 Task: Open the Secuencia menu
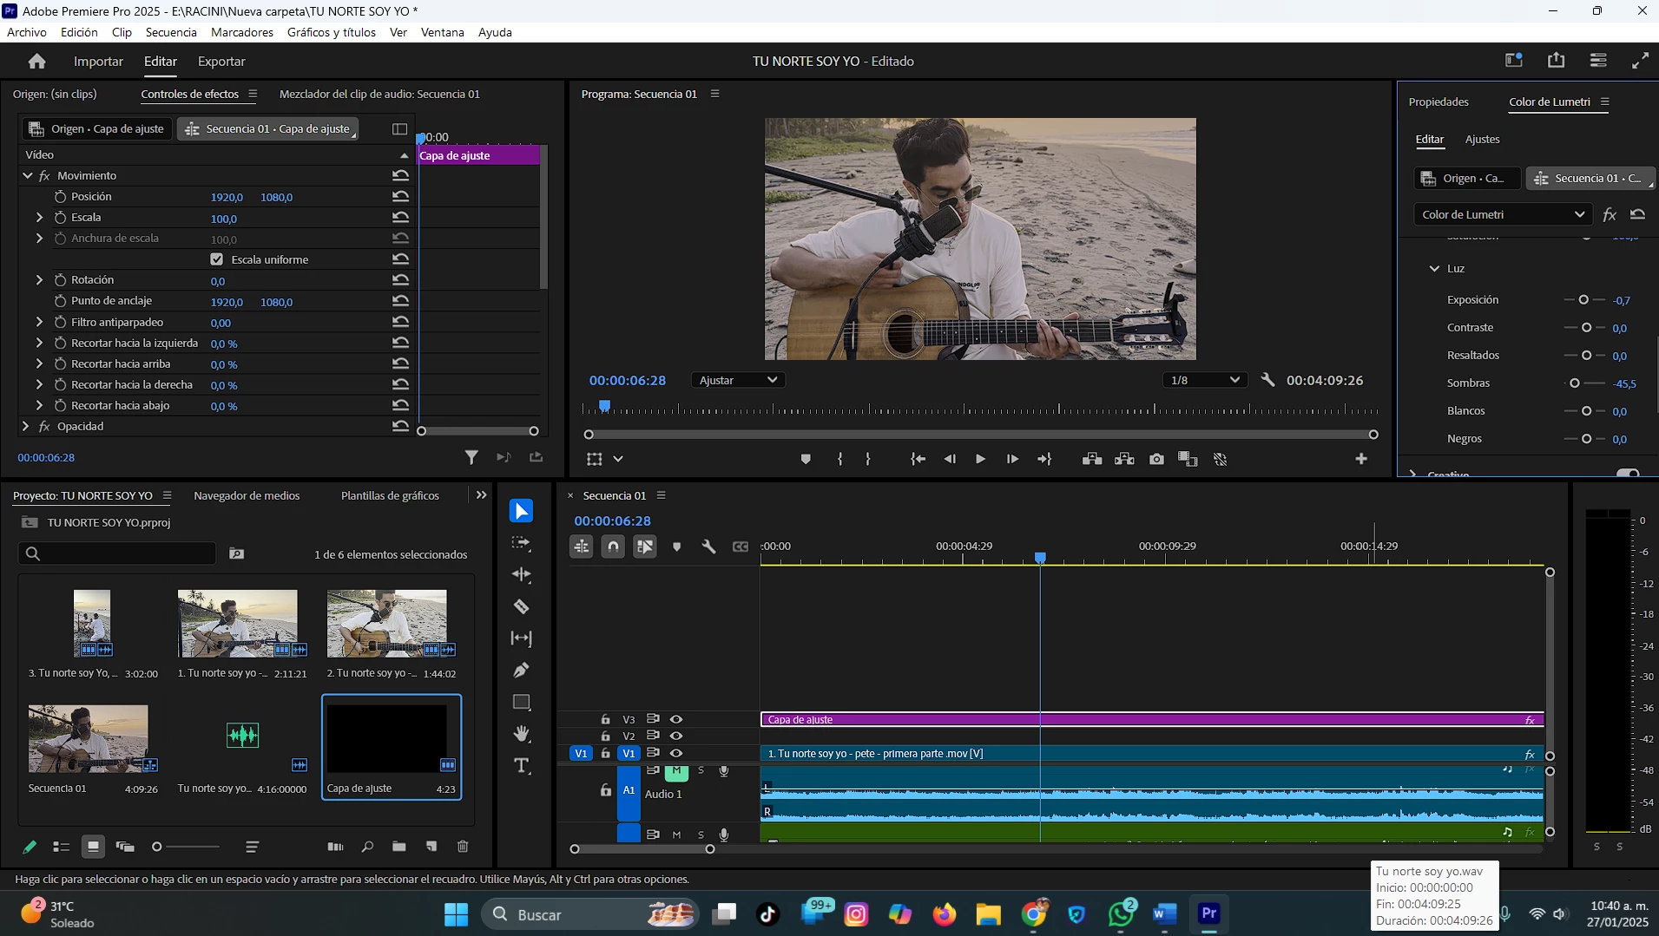pyautogui.click(x=171, y=32)
